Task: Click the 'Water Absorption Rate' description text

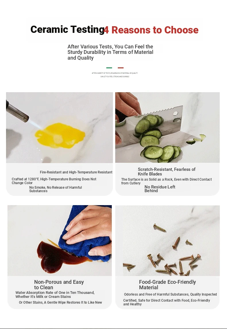Action: 55,294
